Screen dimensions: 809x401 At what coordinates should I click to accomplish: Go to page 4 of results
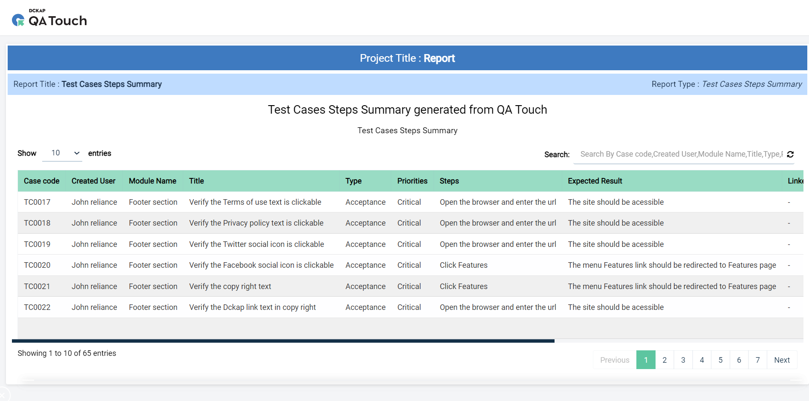(x=702, y=360)
